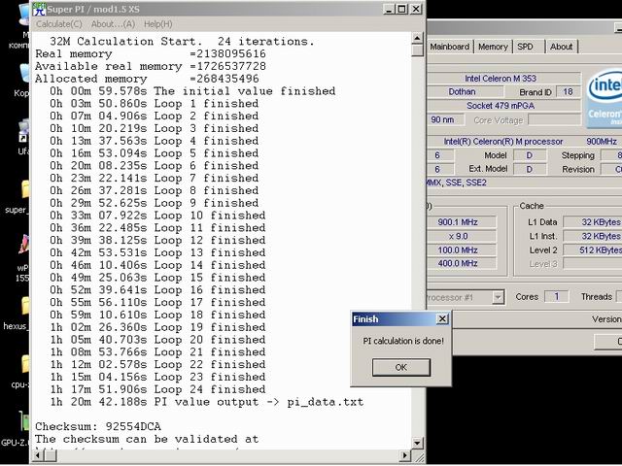The width and height of the screenshot is (622, 466).
Task: Click the Intel(R) Celeron(R) M processor specification
Action: coord(503,142)
